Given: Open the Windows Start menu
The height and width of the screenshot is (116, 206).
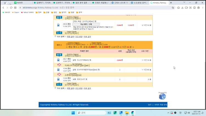Looking at the screenshot, I should coord(73,113).
